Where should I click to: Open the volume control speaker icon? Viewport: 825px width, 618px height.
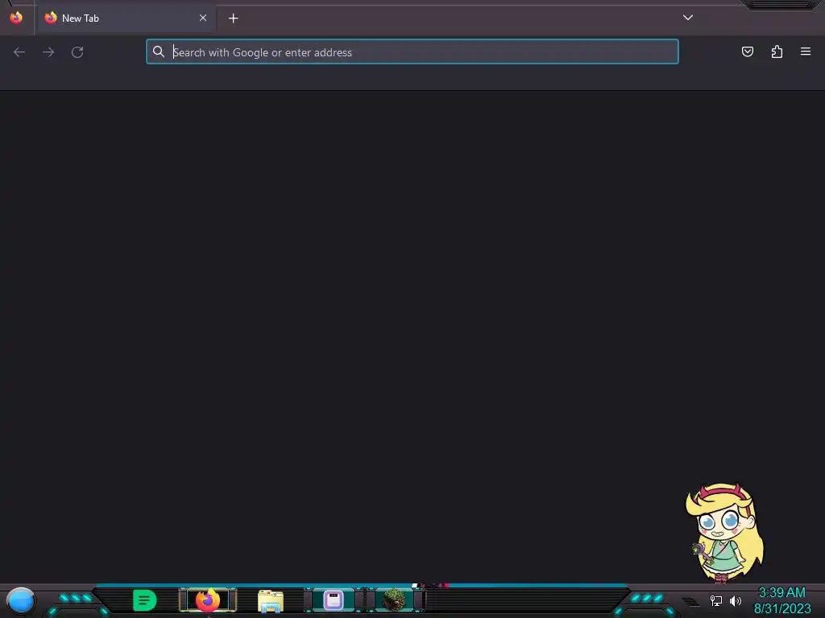(736, 600)
